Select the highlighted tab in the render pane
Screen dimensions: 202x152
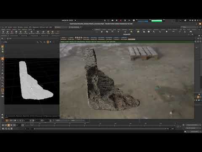[132, 39]
